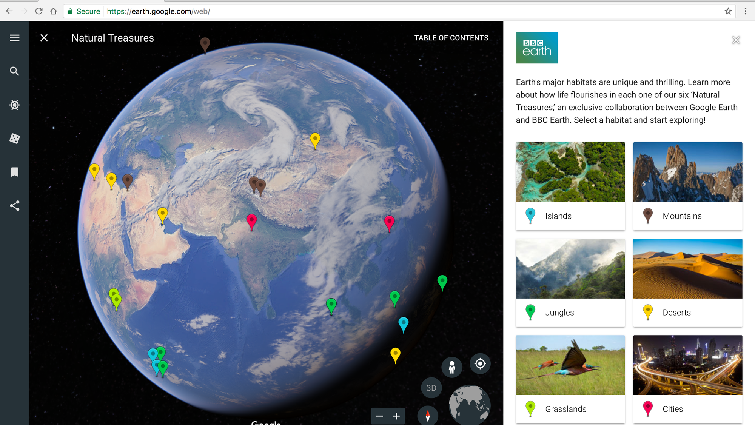Viewport: 755px width, 425px height.
Task: Close the Natural Treasures panel
Action: (45, 37)
